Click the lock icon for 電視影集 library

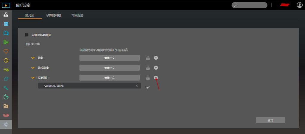click(x=148, y=68)
